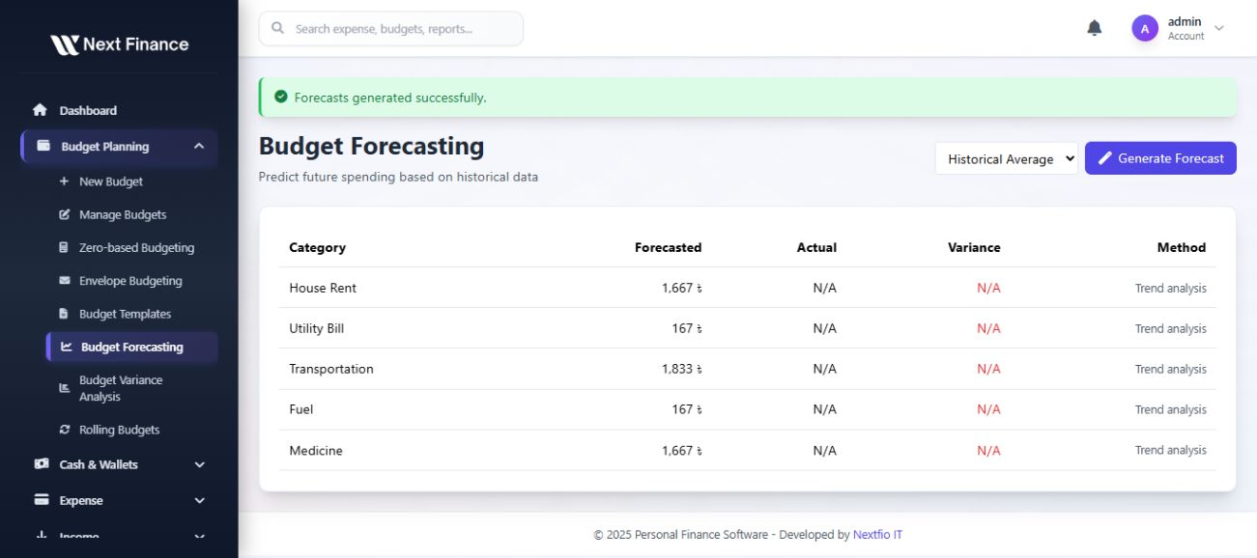
Task: Click the Dashboard home icon
Action: click(x=40, y=110)
